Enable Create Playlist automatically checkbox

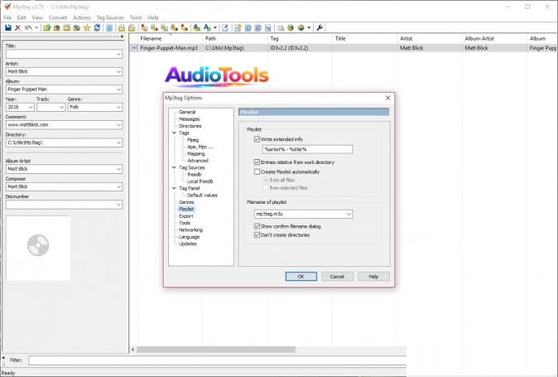point(257,172)
